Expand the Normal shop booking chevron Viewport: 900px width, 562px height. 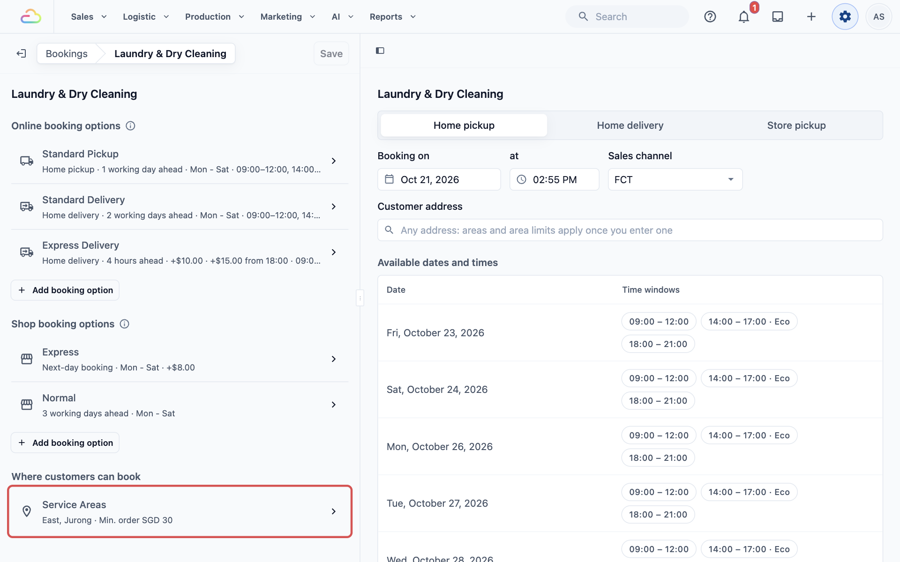click(334, 405)
